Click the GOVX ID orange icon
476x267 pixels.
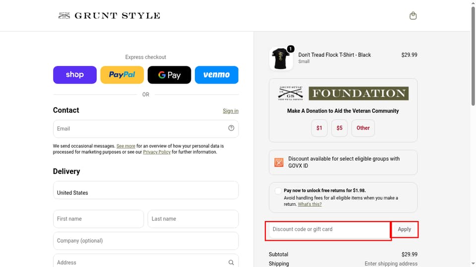[279, 162]
